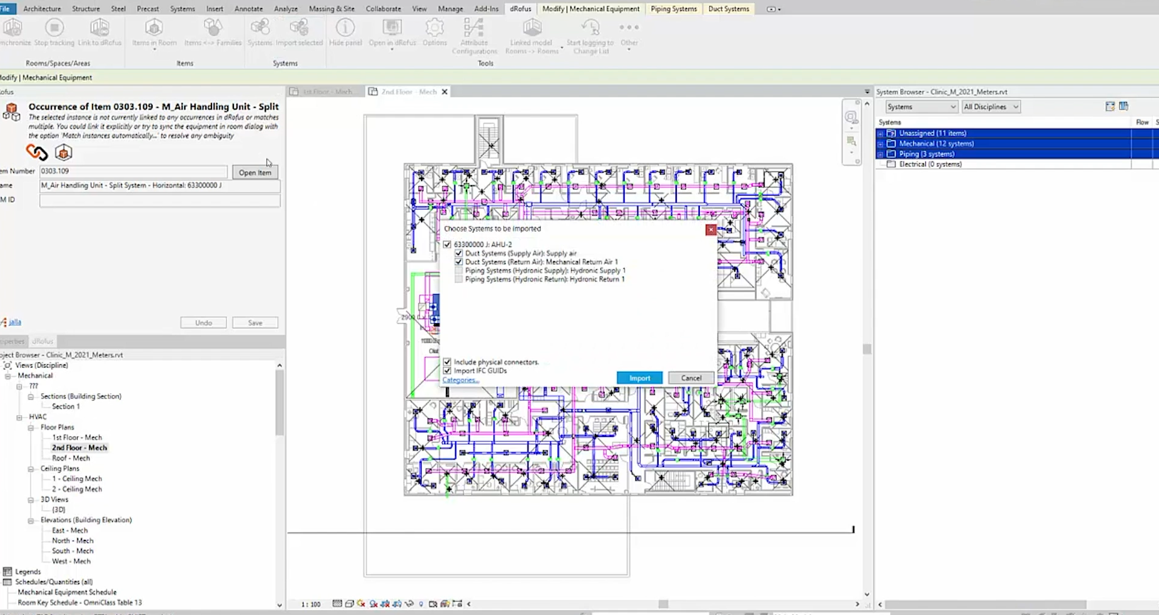
Task: Toggle the 63300000 J: AHU-2 checkbox
Action: click(447, 244)
